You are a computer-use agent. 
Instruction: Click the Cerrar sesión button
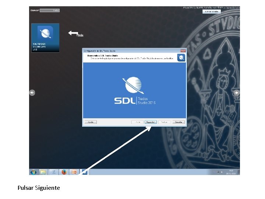(212, 11)
